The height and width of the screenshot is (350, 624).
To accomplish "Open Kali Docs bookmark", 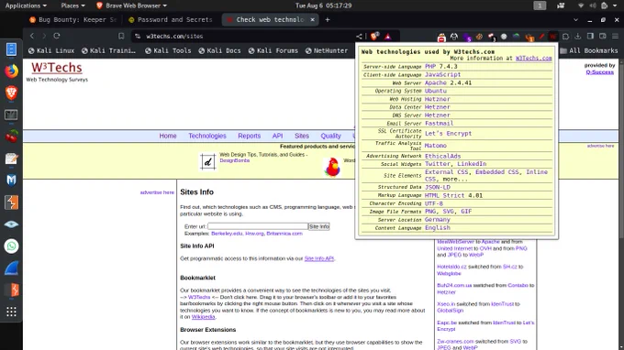I will point(219,51).
